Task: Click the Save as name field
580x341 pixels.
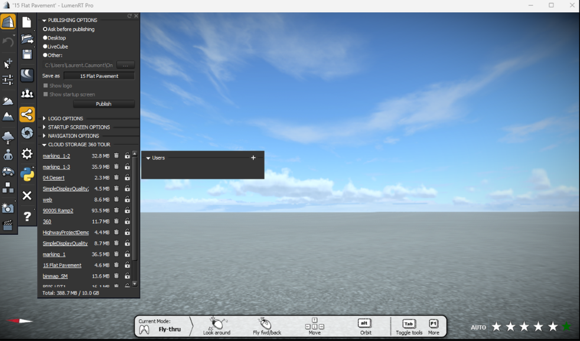Action: point(99,76)
